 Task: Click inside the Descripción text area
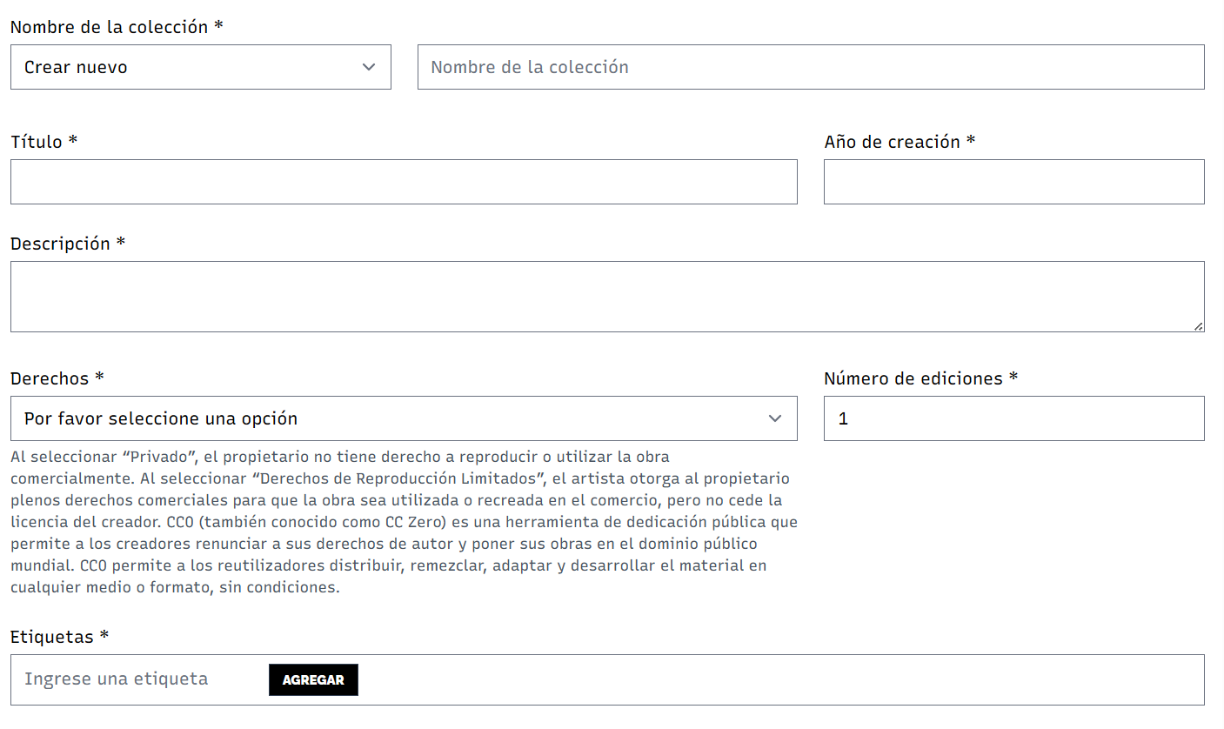click(x=606, y=296)
